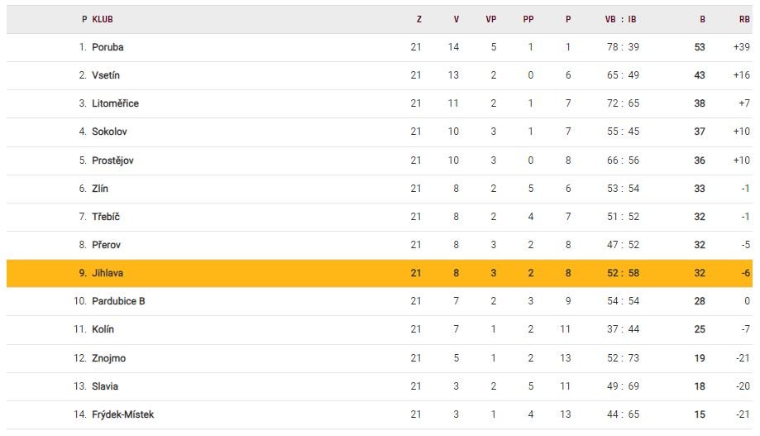The width and height of the screenshot is (760, 436).
Task: Open the Vsetín team link
Action: [x=106, y=75]
